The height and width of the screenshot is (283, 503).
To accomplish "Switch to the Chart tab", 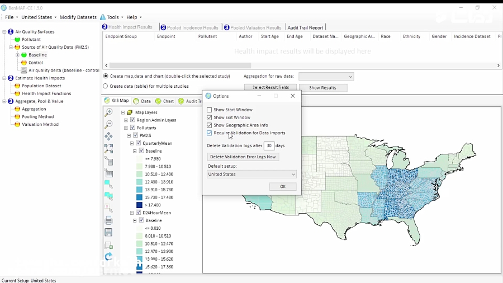I will [164, 101].
